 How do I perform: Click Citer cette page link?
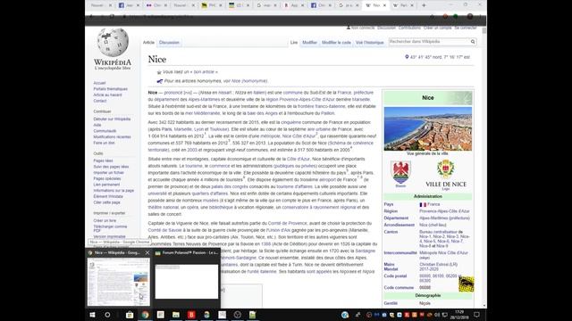click(x=107, y=202)
